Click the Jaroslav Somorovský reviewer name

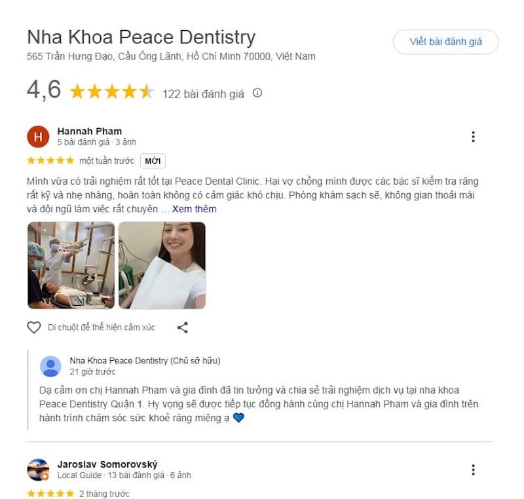pyautogui.click(x=107, y=464)
